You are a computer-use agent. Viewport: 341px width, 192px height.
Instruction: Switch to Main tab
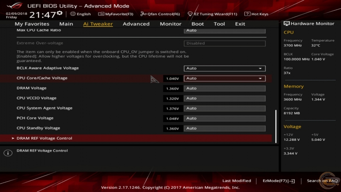[x=66, y=24]
